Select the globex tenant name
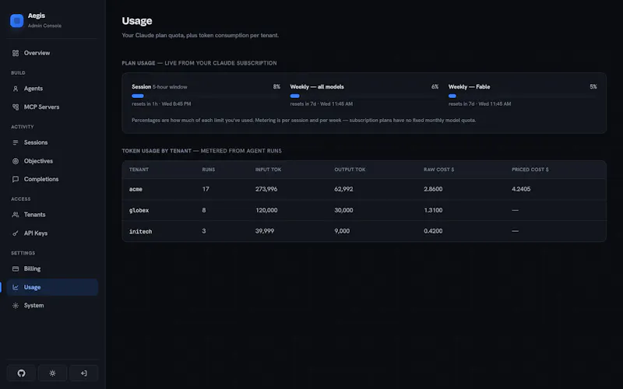The height and width of the screenshot is (389, 623). pyautogui.click(x=139, y=210)
